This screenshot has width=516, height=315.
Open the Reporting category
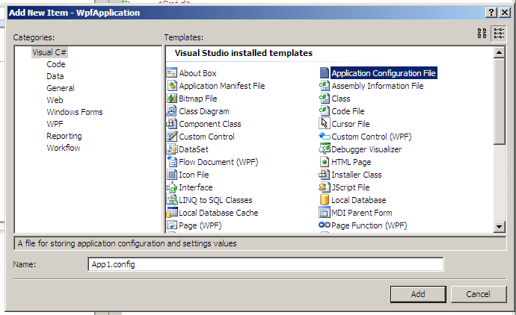pos(64,136)
